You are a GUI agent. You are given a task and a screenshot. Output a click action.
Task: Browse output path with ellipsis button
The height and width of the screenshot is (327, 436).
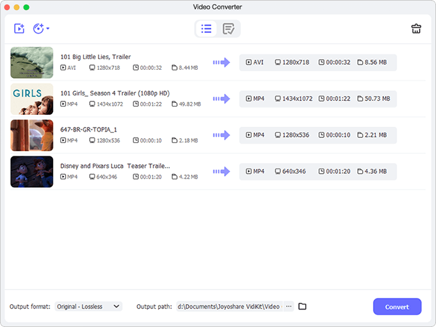(x=289, y=306)
